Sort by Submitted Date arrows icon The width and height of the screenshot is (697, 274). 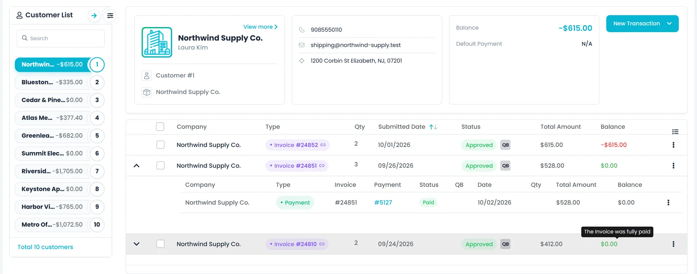coord(433,127)
